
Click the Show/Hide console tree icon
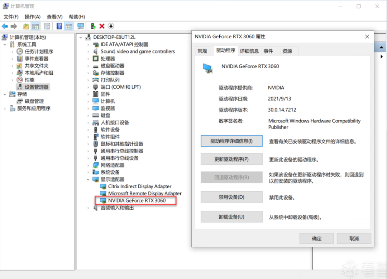tap(35, 26)
